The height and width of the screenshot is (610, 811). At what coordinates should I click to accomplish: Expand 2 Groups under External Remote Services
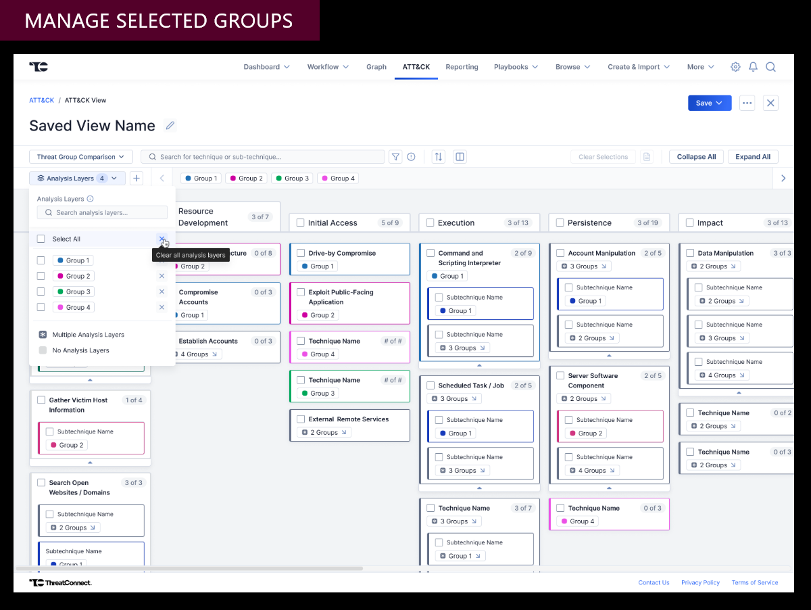tap(324, 432)
